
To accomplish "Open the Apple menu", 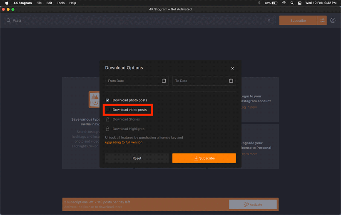I will pyautogui.click(x=7, y=3).
